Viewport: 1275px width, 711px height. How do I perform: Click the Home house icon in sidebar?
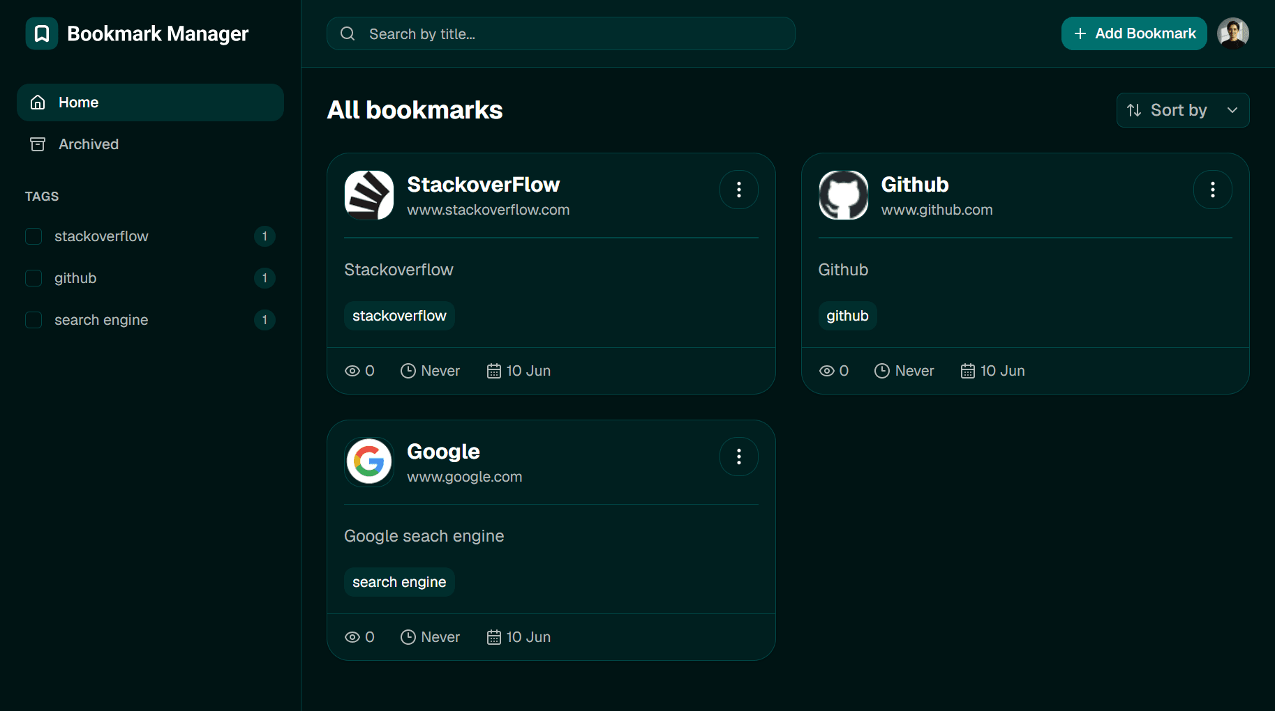pos(38,102)
